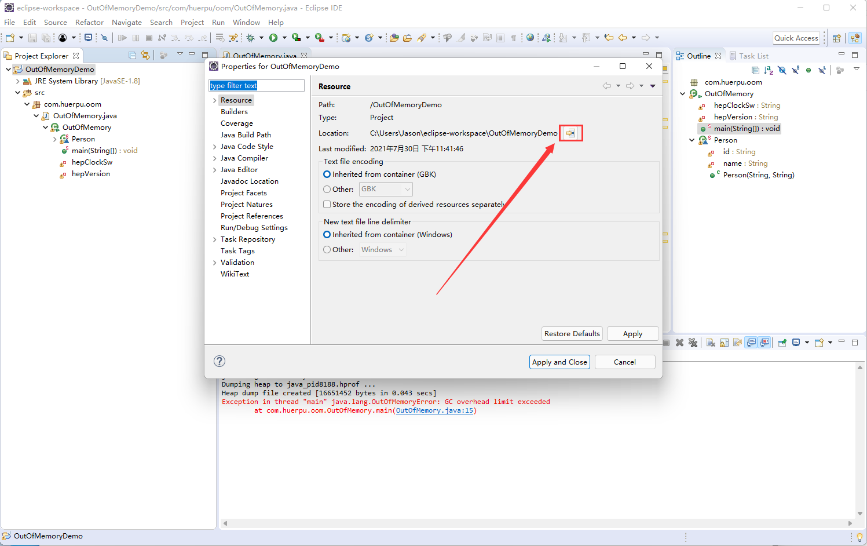Click Link with Editor icon in Project Explorer

[145, 56]
